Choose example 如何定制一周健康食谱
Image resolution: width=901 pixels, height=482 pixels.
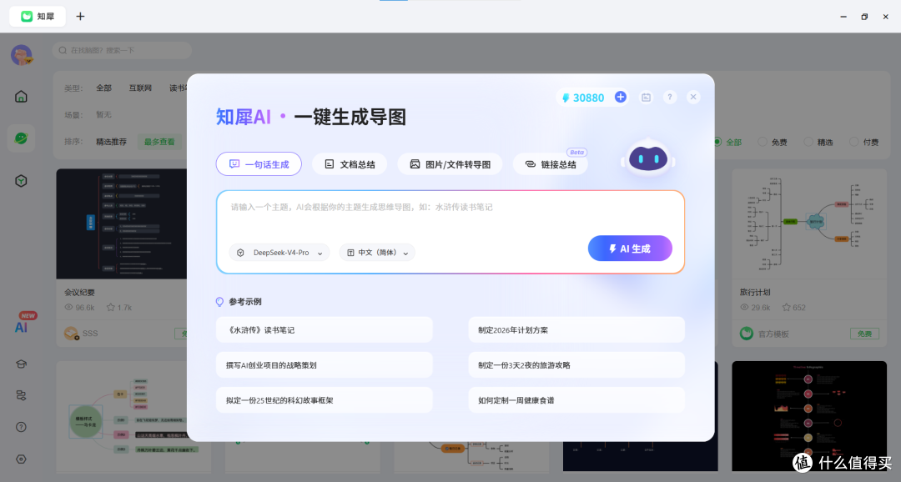(576, 399)
